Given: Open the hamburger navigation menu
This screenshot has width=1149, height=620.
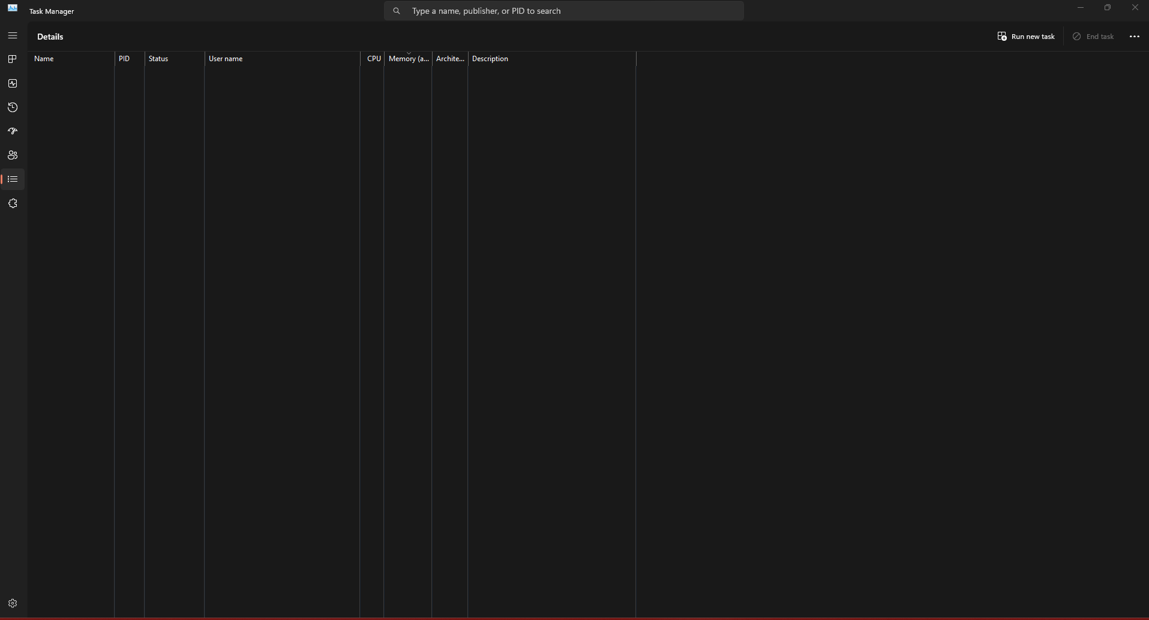Looking at the screenshot, I should 13,35.
